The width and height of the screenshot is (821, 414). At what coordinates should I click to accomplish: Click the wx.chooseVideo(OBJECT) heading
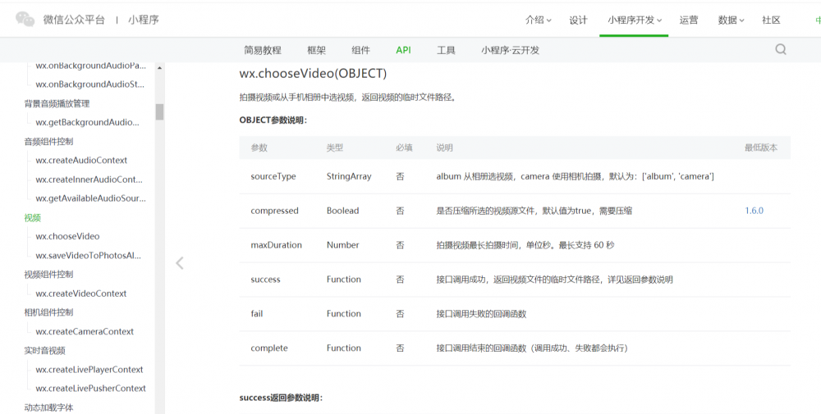(x=313, y=74)
